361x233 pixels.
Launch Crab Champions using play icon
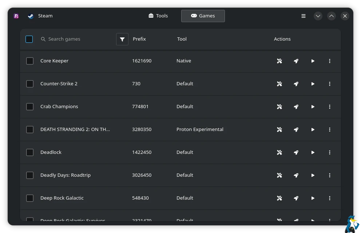[x=313, y=106]
